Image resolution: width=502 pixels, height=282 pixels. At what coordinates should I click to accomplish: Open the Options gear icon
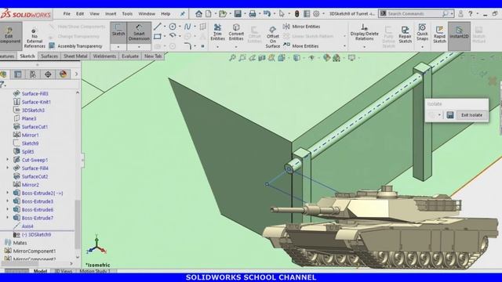click(x=316, y=14)
